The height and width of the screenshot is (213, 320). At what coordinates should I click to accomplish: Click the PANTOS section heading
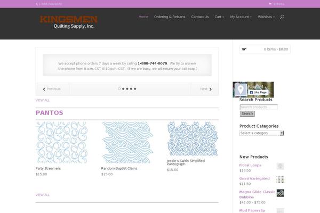click(x=50, y=113)
